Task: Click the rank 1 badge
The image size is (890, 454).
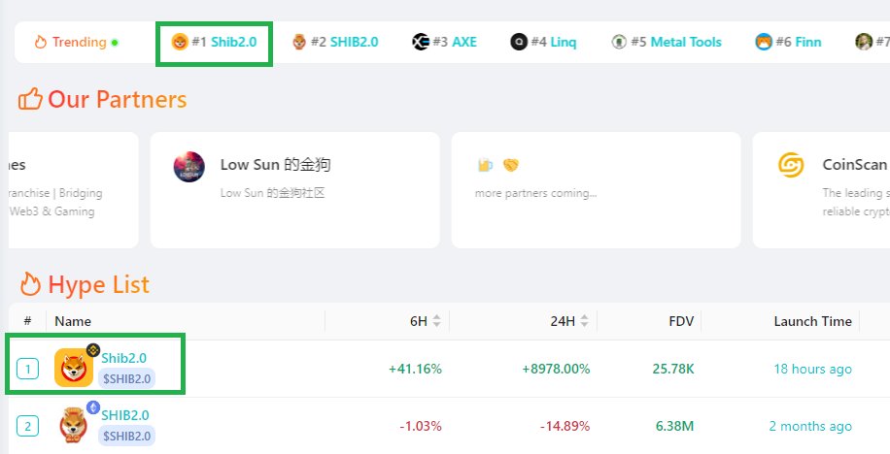Action: (x=28, y=370)
